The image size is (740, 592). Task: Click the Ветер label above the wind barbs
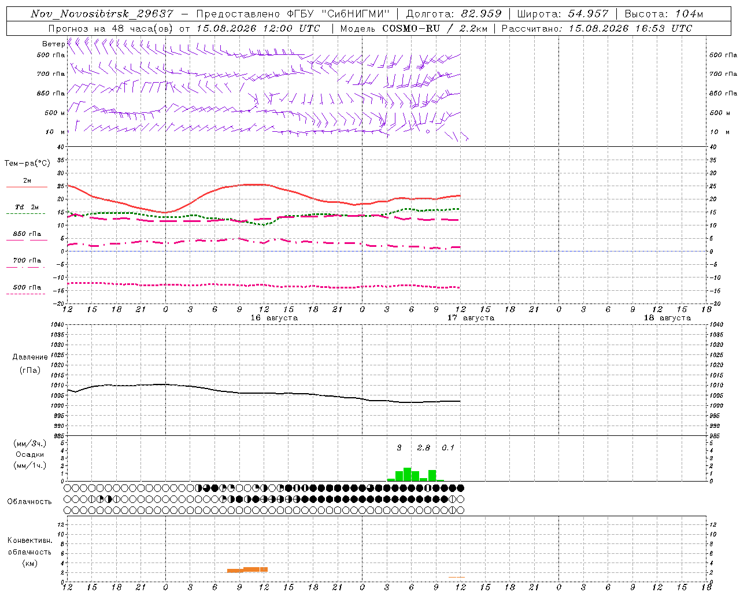[54, 44]
